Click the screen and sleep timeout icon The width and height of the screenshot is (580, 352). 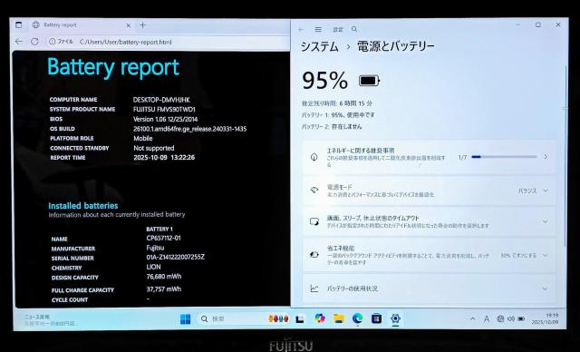314,221
